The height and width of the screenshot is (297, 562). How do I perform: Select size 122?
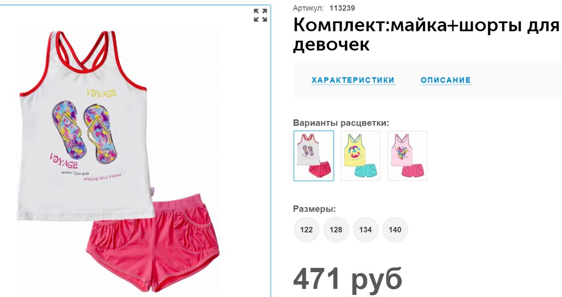tap(306, 230)
